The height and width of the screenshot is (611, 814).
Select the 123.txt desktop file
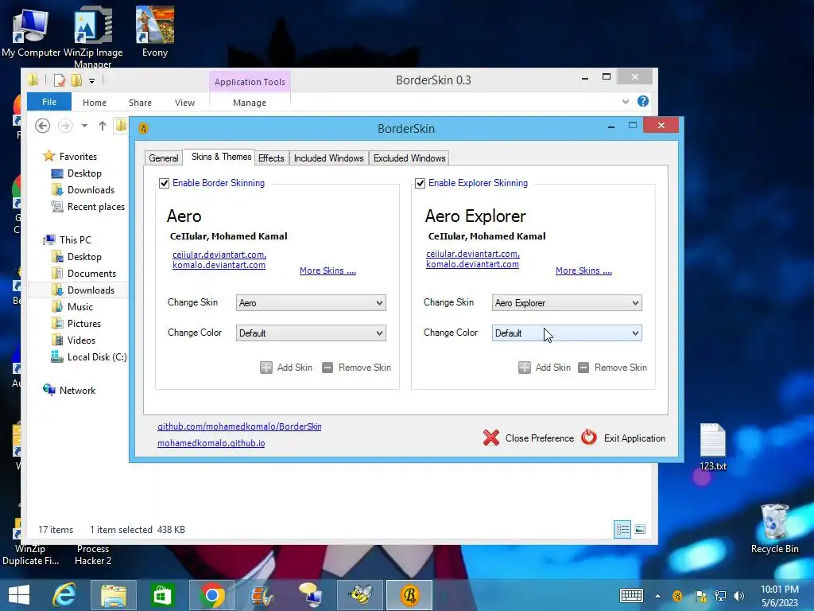click(713, 447)
